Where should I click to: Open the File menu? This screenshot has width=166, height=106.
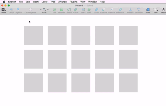pos(21,2)
